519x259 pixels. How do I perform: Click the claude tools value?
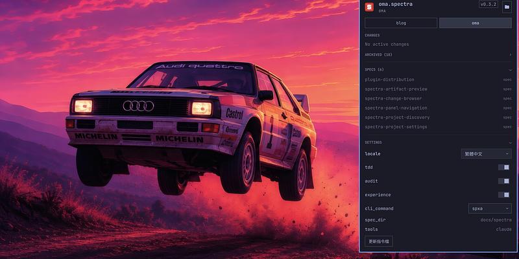504,229
